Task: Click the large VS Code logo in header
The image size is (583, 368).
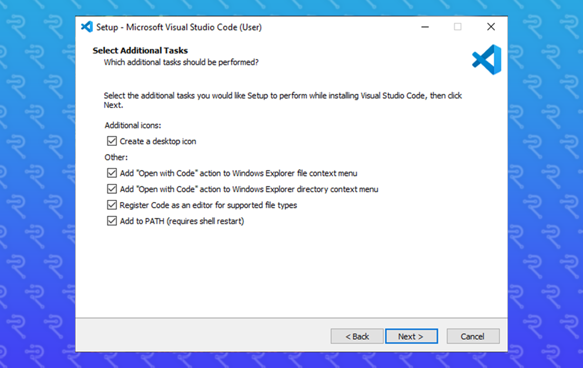Action: [x=486, y=59]
